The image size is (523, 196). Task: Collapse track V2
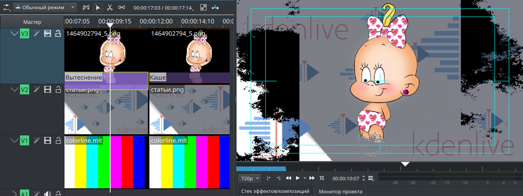click(14, 90)
